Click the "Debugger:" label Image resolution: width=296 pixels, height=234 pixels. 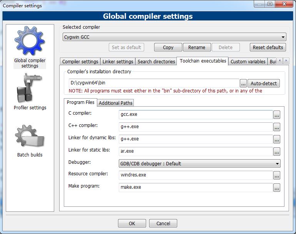(x=80, y=162)
